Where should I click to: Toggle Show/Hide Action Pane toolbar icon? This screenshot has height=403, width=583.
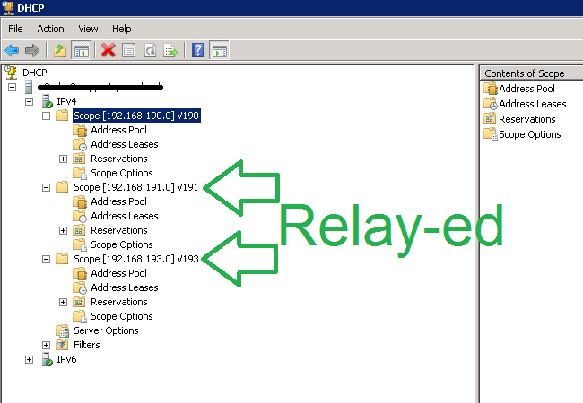point(220,50)
